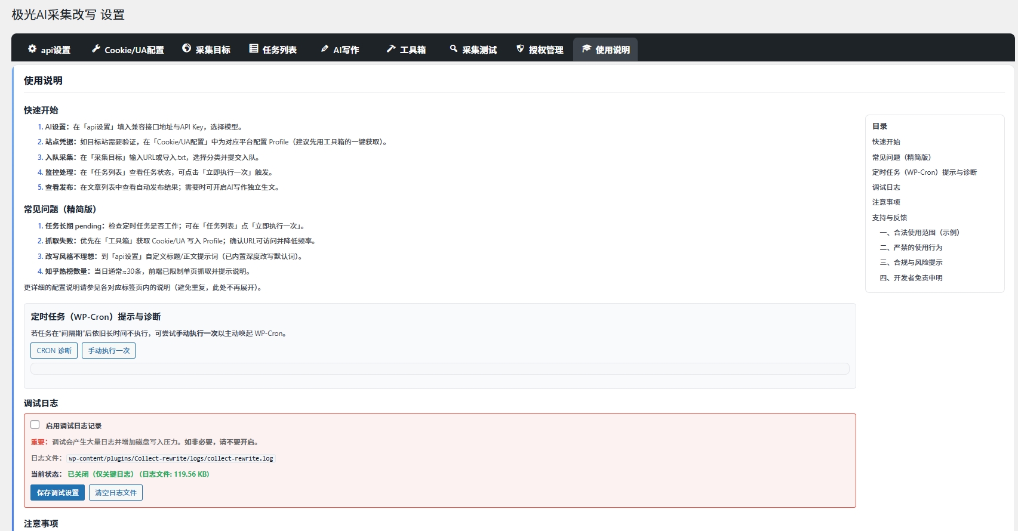Click the empty CRON diagnostic output box
This screenshot has height=531, width=1018.
pyautogui.click(x=439, y=369)
